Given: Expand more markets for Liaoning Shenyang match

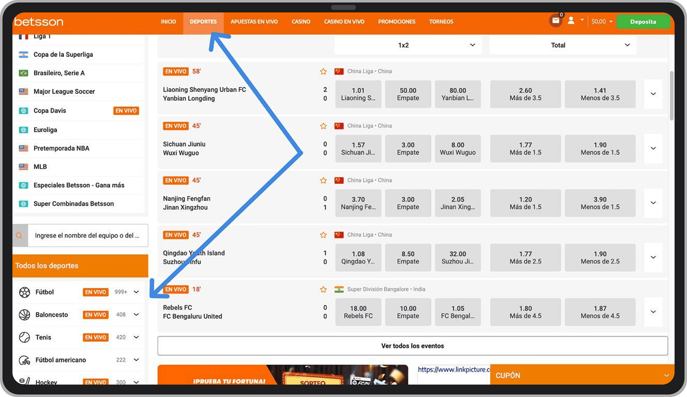Looking at the screenshot, I should tap(653, 94).
